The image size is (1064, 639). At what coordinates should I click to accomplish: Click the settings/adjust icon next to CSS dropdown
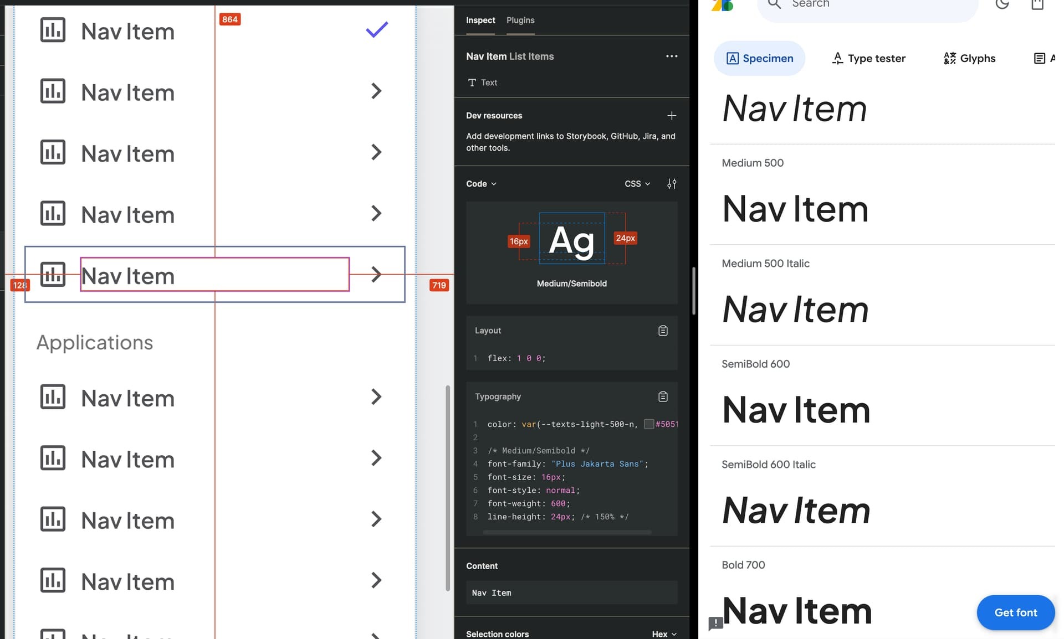pos(671,183)
